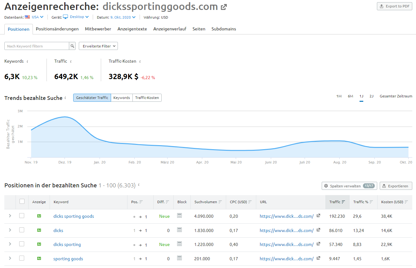The height and width of the screenshot is (268, 416).
Task: Click the Ad icon in the dicks row
Action: pos(39,230)
